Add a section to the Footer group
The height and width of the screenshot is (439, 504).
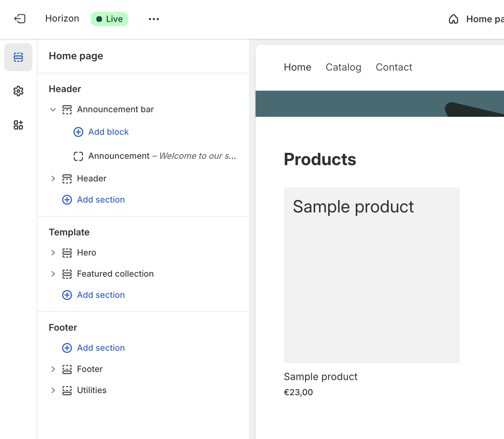(x=93, y=348)
